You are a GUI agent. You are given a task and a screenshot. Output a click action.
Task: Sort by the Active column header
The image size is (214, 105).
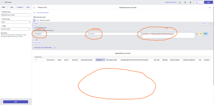67,60
